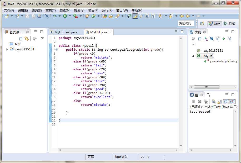Open the 运行(R) menu
This screenshot has width=241, height=163.
[x=107, y=10]
